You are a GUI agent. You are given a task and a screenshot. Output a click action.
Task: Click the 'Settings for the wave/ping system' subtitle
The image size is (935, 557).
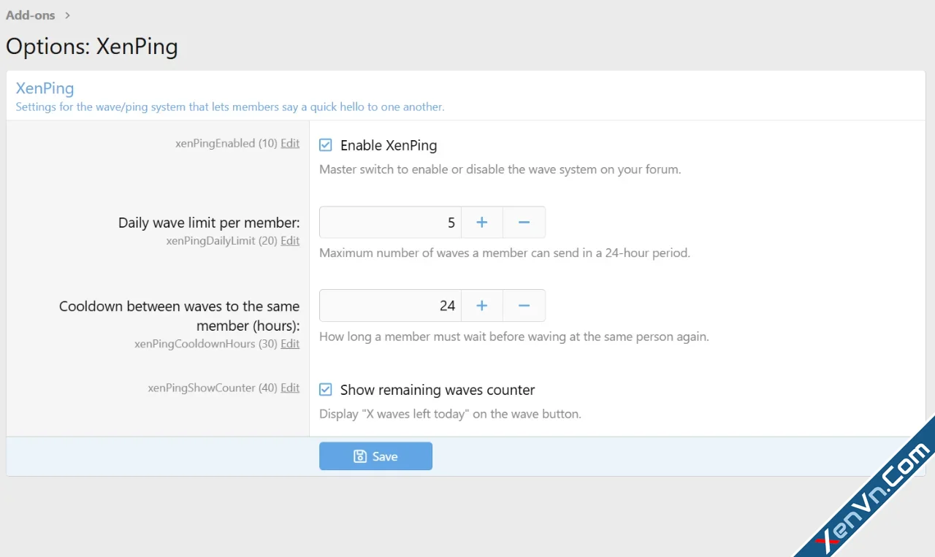point(230,107)
